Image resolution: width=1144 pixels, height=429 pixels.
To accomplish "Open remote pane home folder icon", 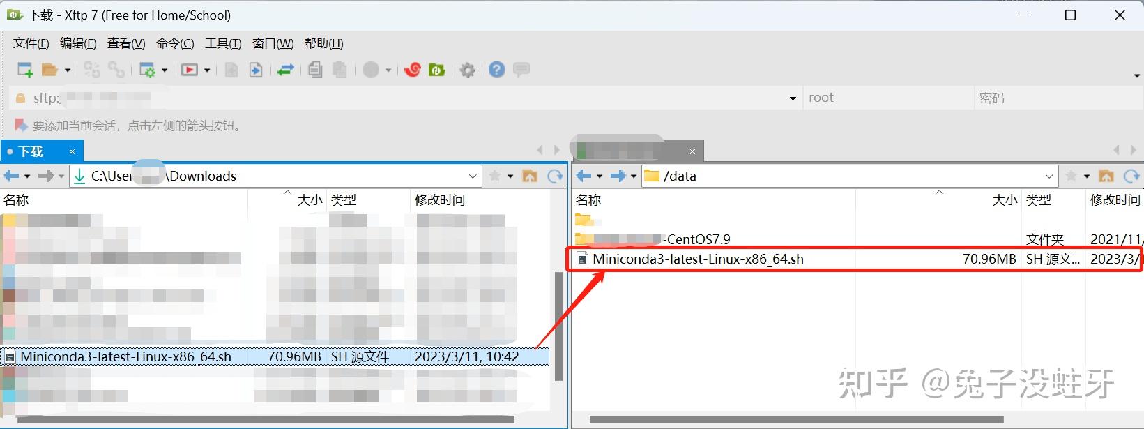I will pos(1106,176).
